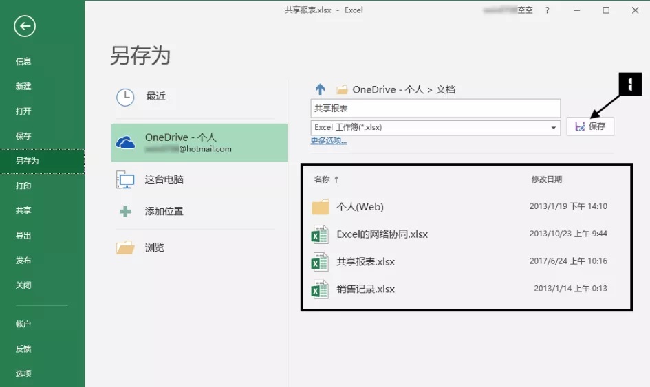The height and width of the screenshot is (387, 650).
Task: Go to 导出 in the sidebar
Action: [23, 235]
